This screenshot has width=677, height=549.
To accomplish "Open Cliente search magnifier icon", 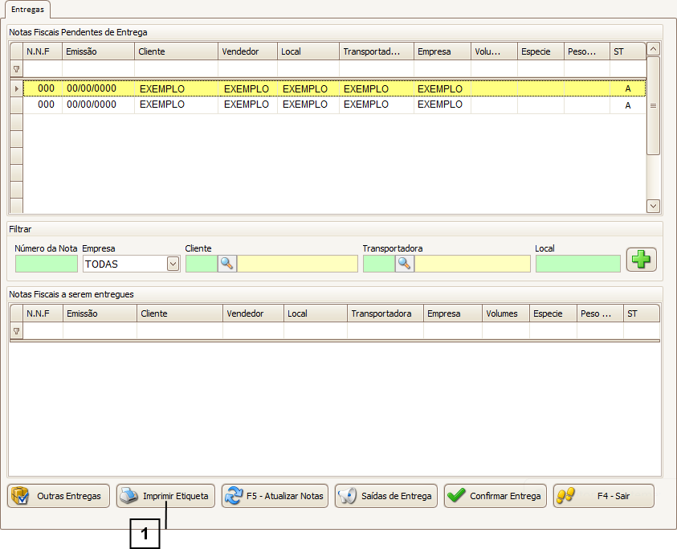I will point(227,264).
